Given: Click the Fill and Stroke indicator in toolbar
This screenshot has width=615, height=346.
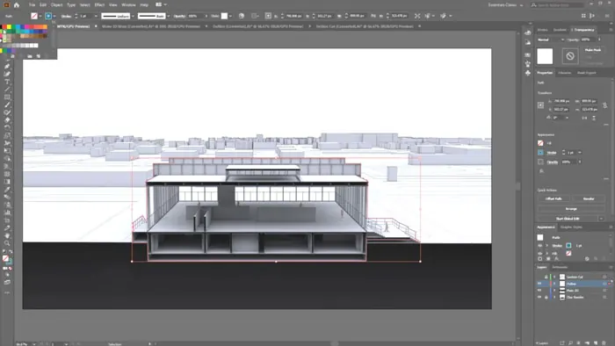Looking at the screenshot, I should coord(7,259).
